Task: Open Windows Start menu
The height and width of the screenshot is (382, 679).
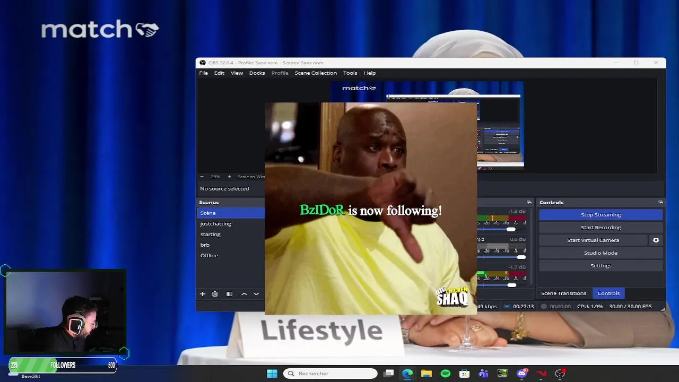Action: click(x=272, y=374)
